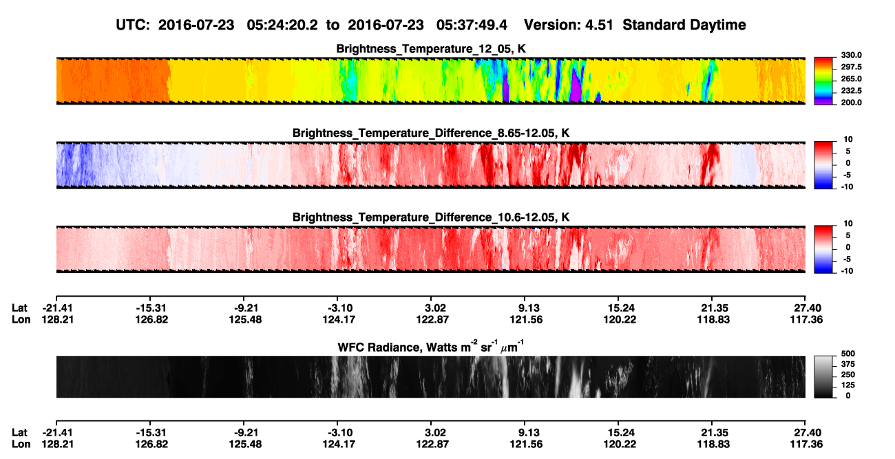Click the upper axis longitude value 128.21
The width and height of the screenshot is (895, 459).
[57, 319]
